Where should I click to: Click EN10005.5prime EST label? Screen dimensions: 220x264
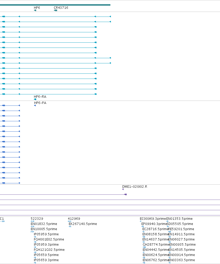pos(44,229)
